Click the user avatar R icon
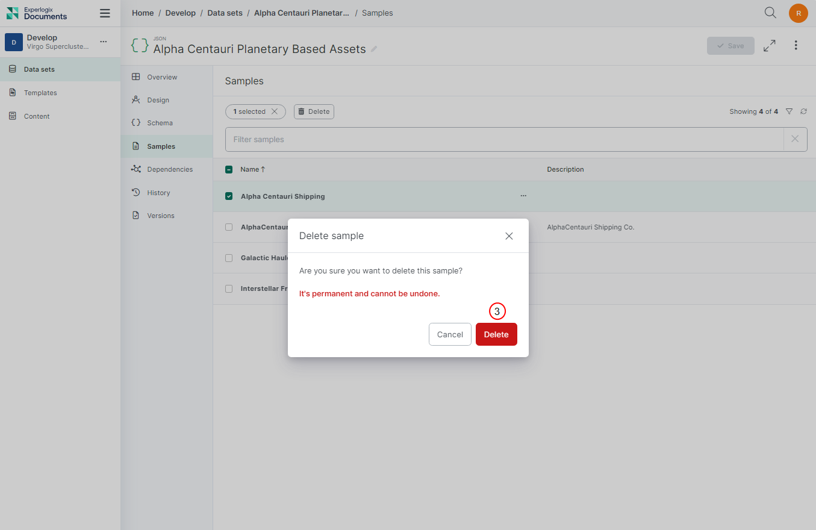The height and width of the screenshot is (530, 816). [798, 13]
